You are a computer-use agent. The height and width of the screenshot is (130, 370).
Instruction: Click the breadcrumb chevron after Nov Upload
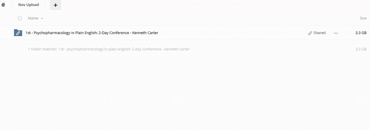click(45, 5)
